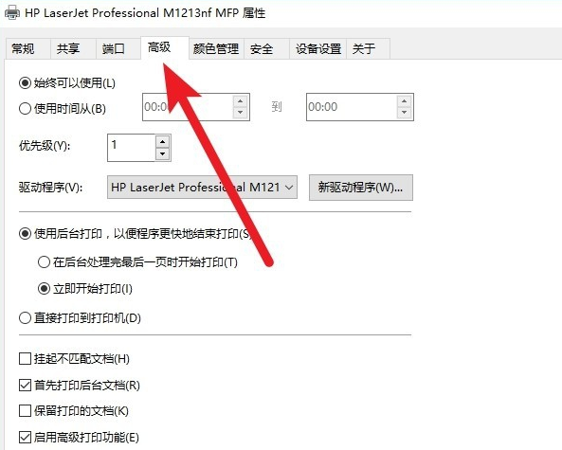This screenshot has height=450, width=562.
Task: Select the 高级 tab
Action: tap(165, 47)
